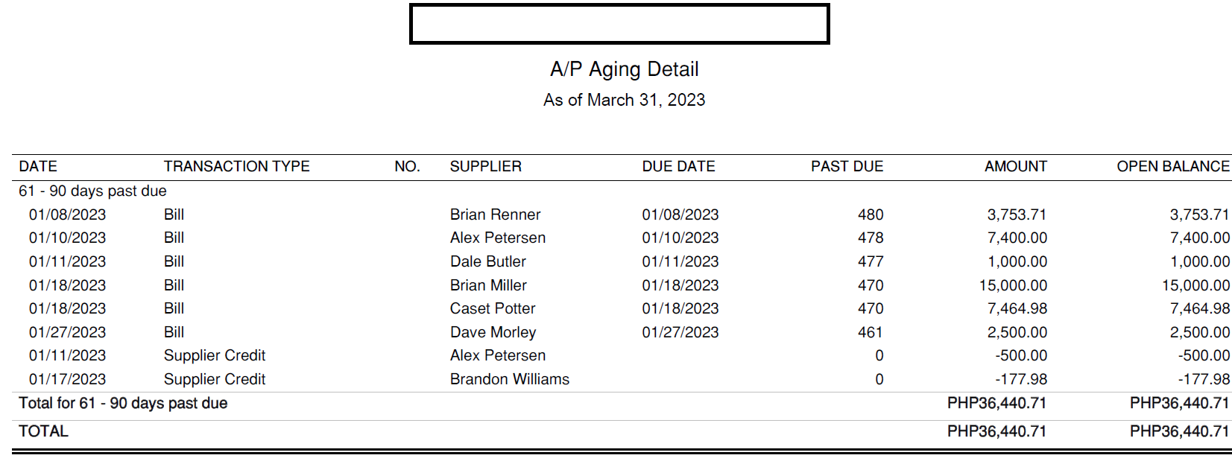Select the Caset Potter supplier name
The height and width of the screenshot is (464, 1232).
click(493, 308)
